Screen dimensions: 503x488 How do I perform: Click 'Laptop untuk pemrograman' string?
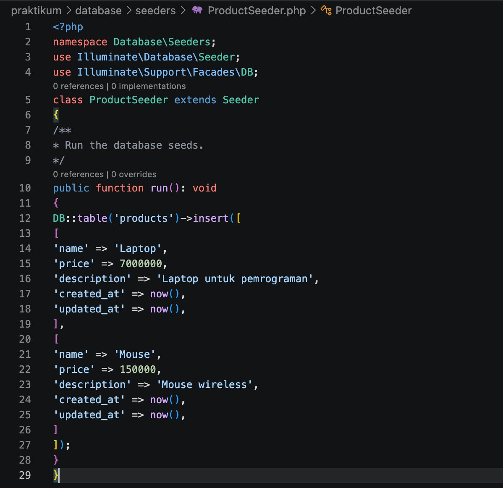(x=235, y=279)
